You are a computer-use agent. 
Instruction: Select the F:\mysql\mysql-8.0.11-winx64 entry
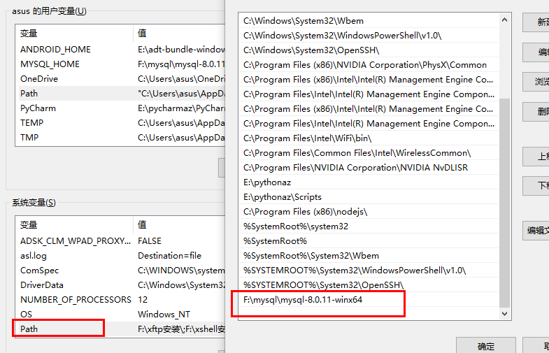(369, 300)
